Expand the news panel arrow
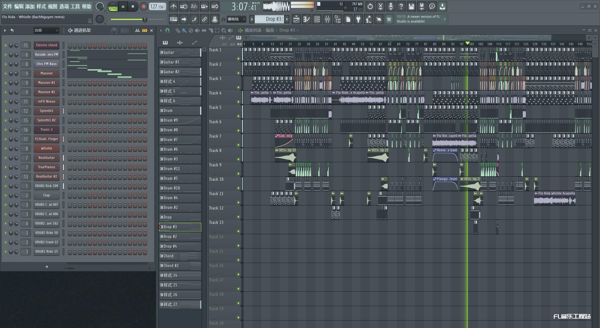The height and width of the screenshot is (328, 600). point(445,19)
